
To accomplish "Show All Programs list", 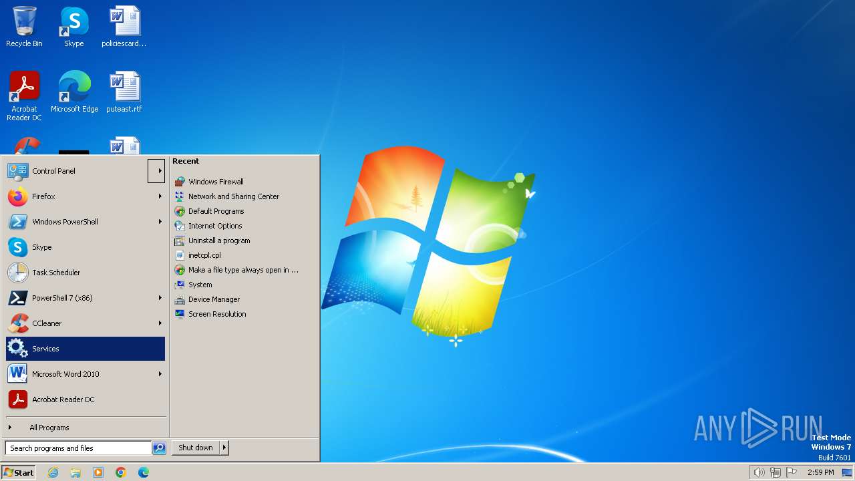I will pos(85,428).
